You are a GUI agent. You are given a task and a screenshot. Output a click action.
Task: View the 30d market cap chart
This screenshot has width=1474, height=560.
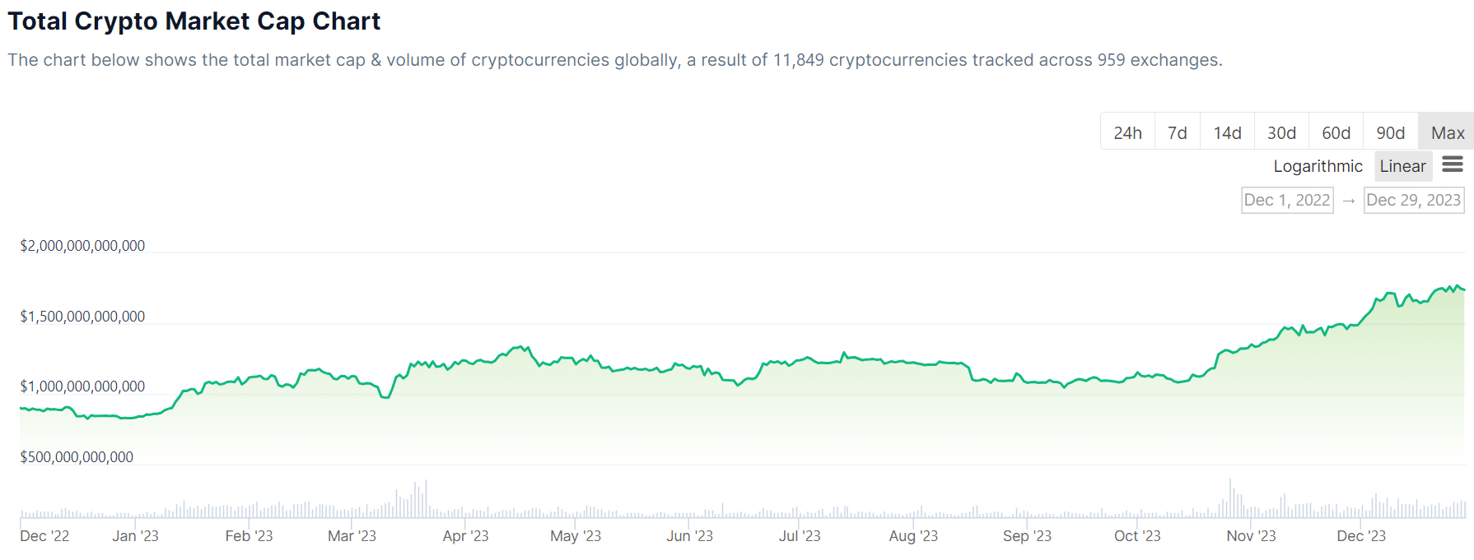1280,132
